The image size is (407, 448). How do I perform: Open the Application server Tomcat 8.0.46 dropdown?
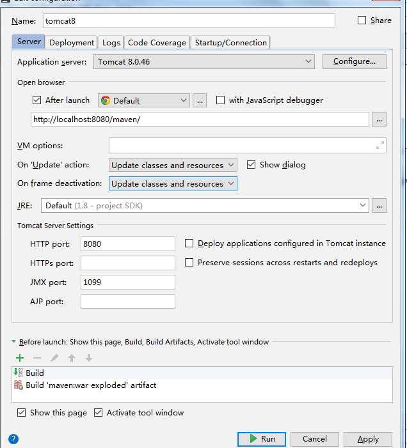[x=204, y=62]
